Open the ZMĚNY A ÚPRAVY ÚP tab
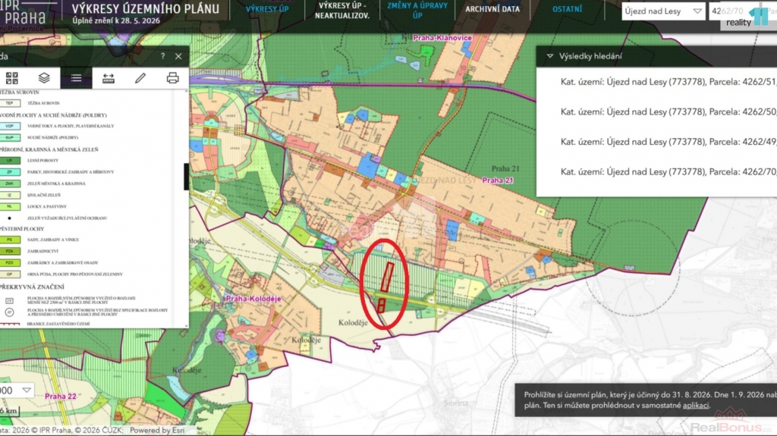The height and width of the screenshot is (436, 777). click(x=417, y=10)
